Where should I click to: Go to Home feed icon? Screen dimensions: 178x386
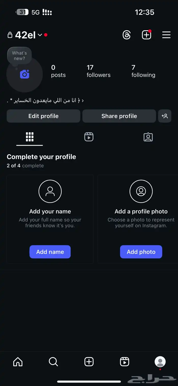click(x=18, y=362)
